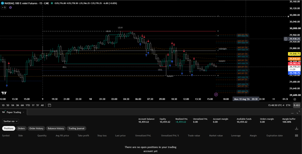
Task: Click the midnight level label on chart
Action: pyautogui.click(x=223, y=49)
